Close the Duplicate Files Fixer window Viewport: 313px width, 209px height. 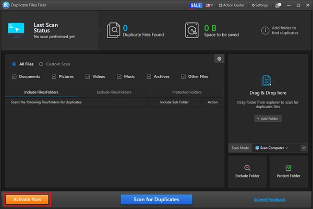(x=308, y=5)
